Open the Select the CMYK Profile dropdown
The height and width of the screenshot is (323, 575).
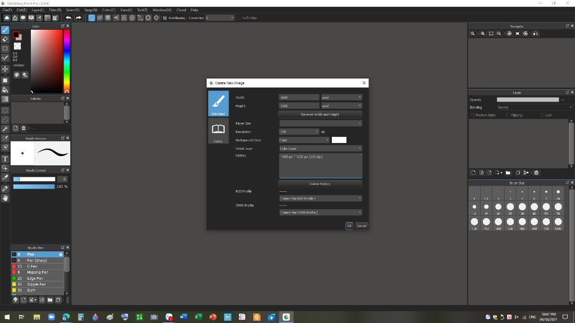click(x=321, y=213)
